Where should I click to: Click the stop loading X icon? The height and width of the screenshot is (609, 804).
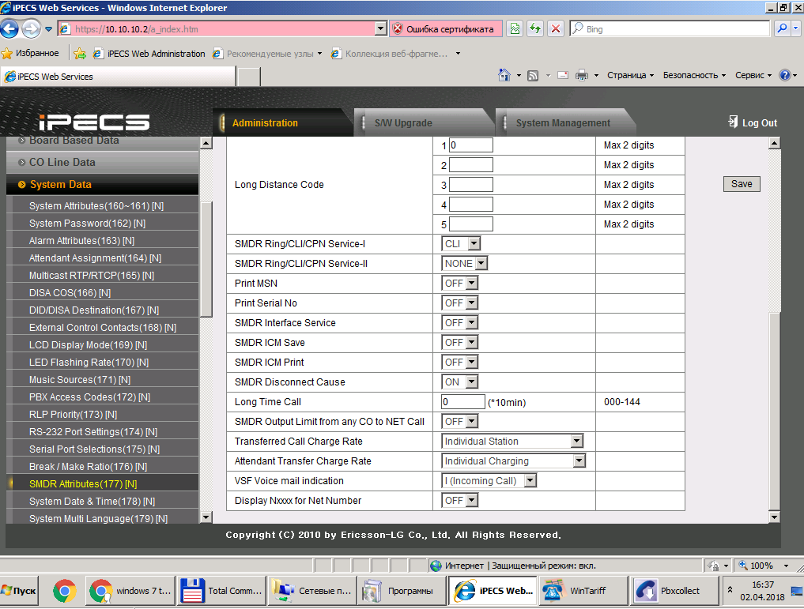point(556,29)
